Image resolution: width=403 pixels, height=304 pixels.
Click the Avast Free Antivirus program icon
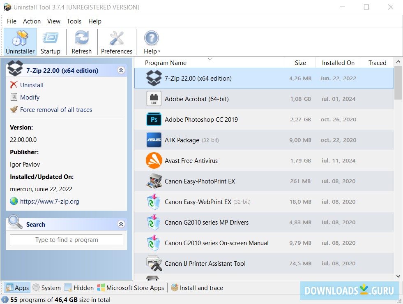point(154,160)
